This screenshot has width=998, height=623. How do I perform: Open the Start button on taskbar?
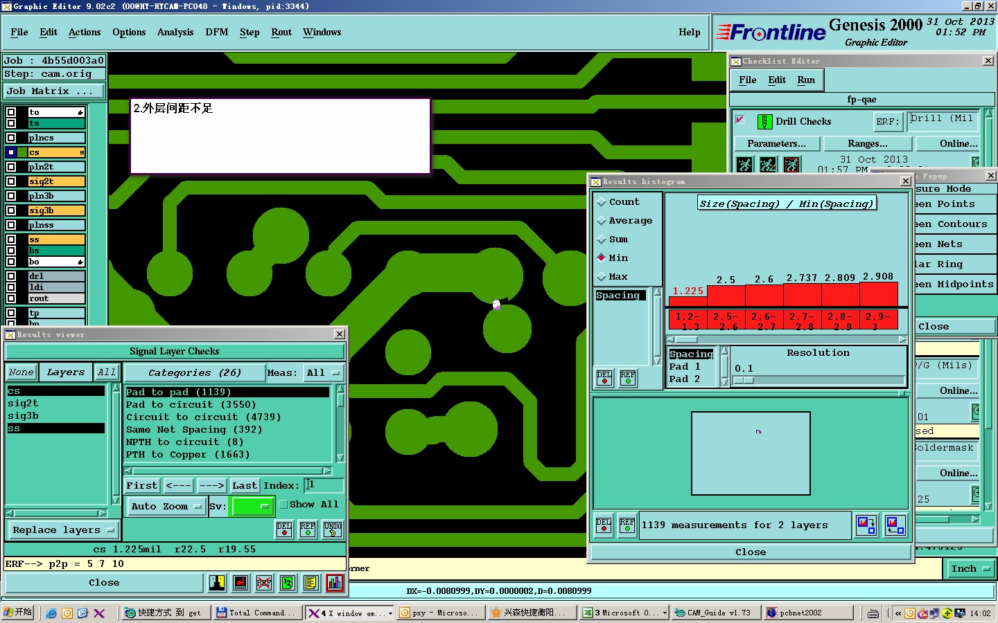coord(18,613)
